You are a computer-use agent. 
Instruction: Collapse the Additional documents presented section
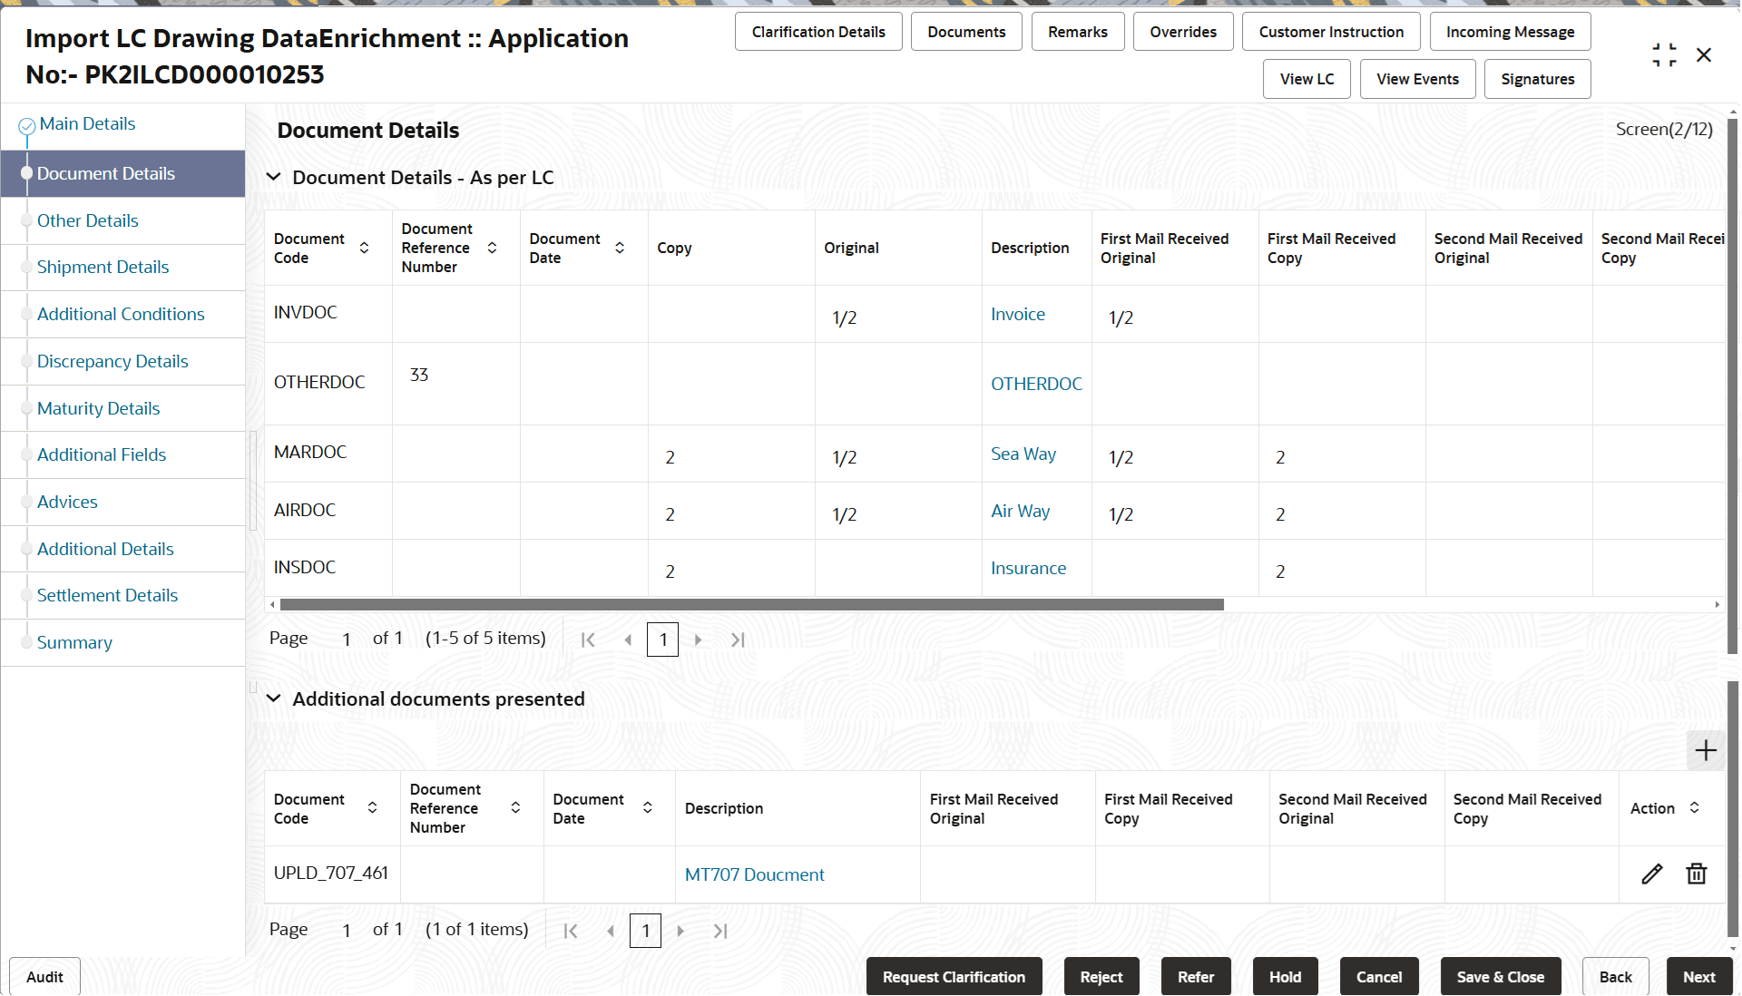point(274,698)
